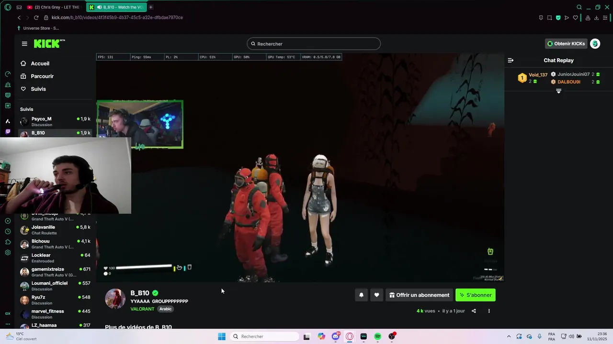The width and height of the screenshot is (613, 344).
Task: Click the KICK logo
Action: click(x=49, y=43)
